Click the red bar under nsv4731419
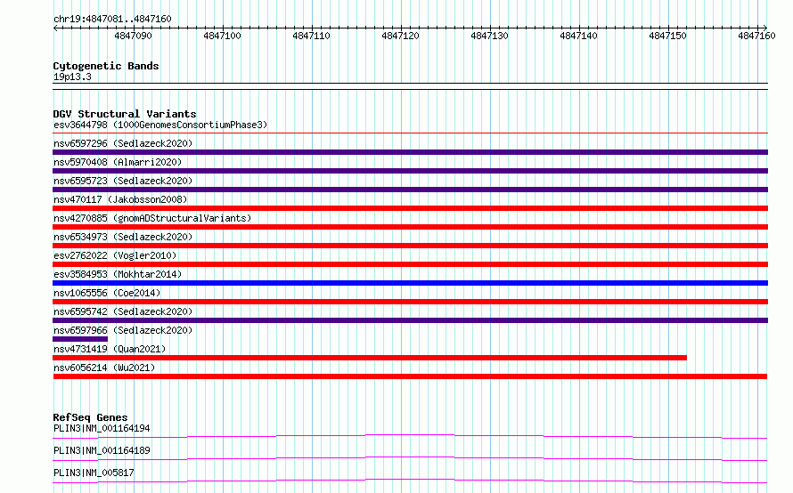 click(370, 358)
